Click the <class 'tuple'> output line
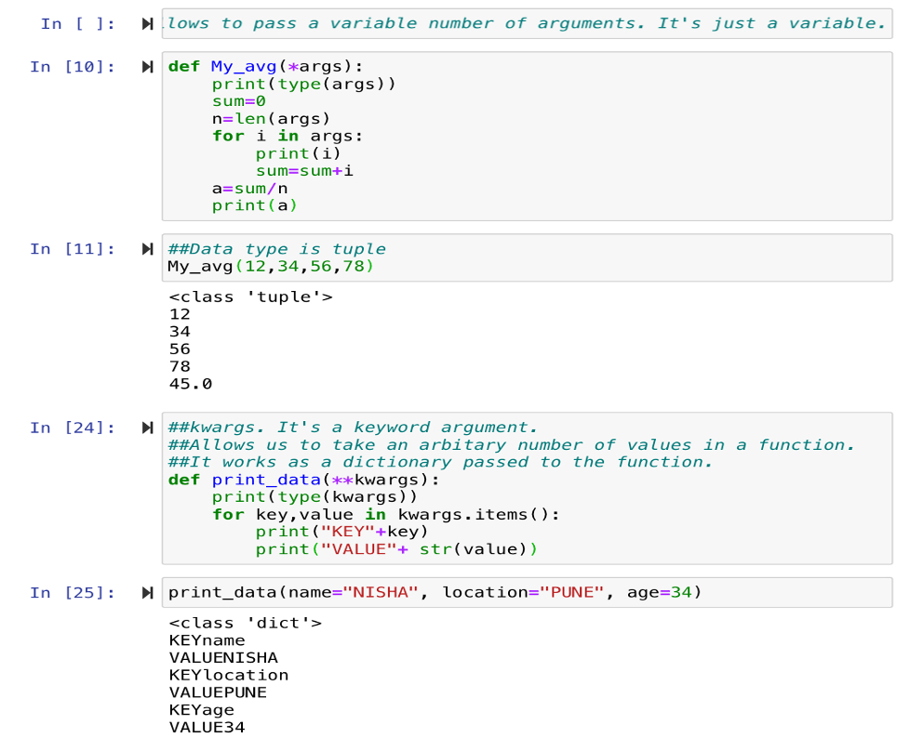The width and height of the screenshot is (910, 738). tap(250, 297)
